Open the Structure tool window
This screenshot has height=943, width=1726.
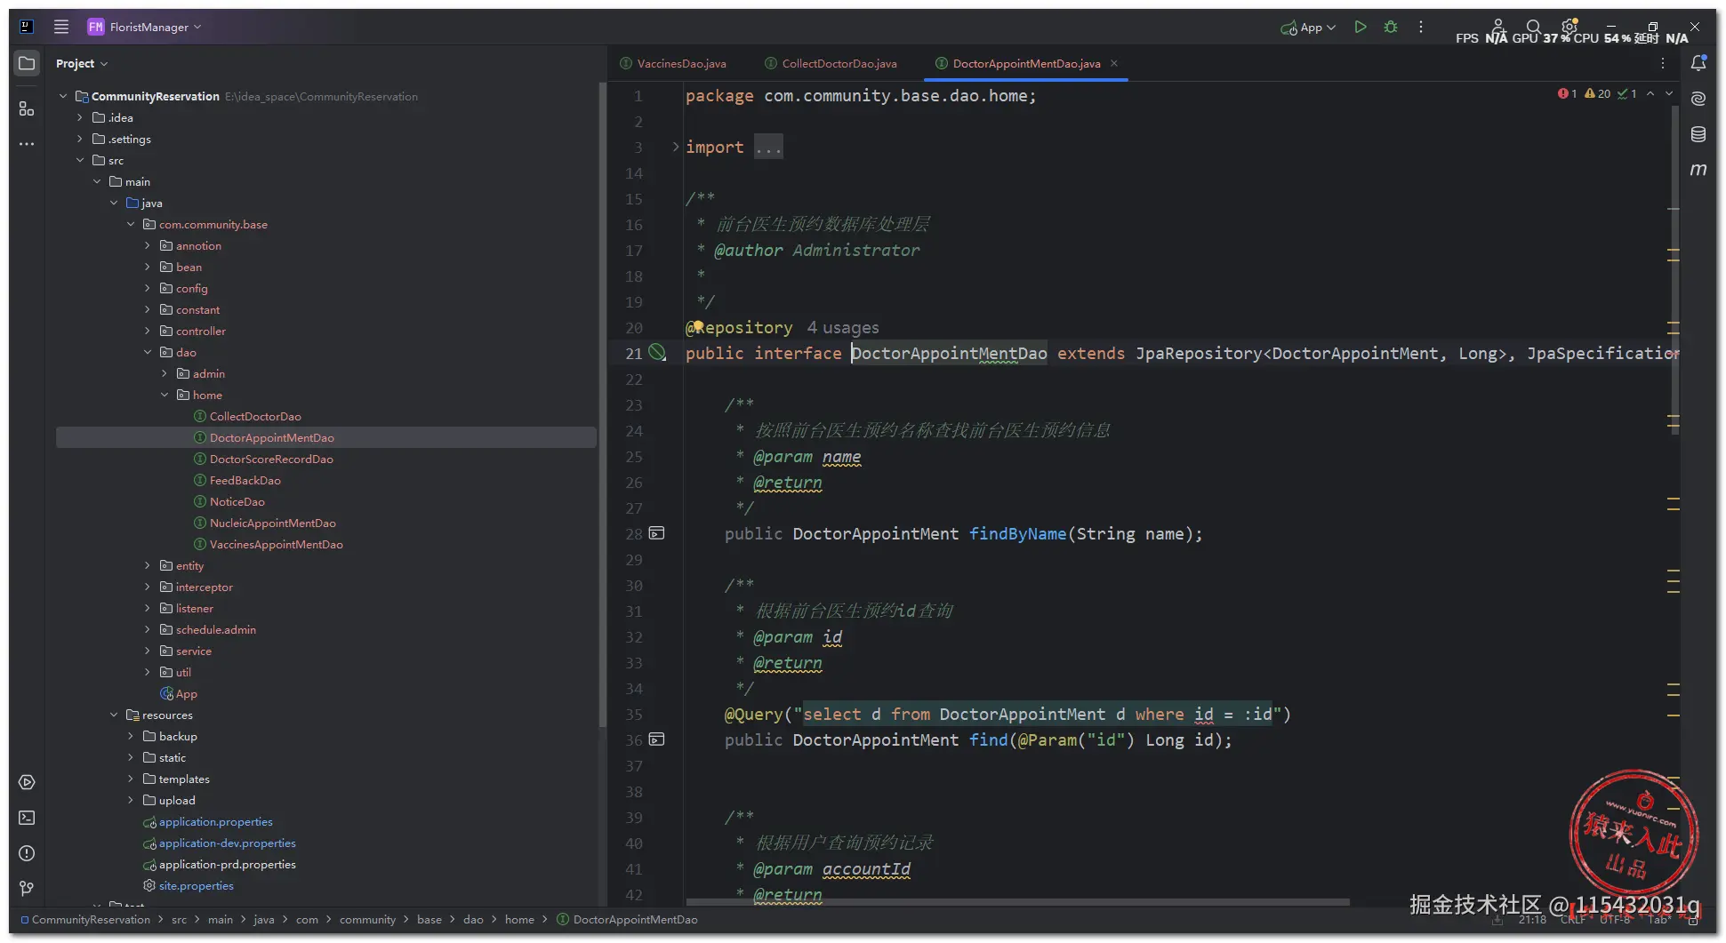point(27,108)
